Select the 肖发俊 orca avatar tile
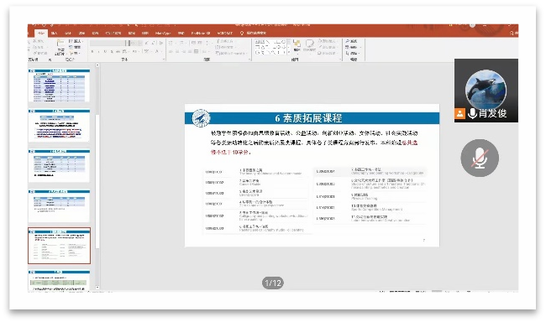Viewport: 546px width, 322px height. pyautogui.click(x=486, y=91)
